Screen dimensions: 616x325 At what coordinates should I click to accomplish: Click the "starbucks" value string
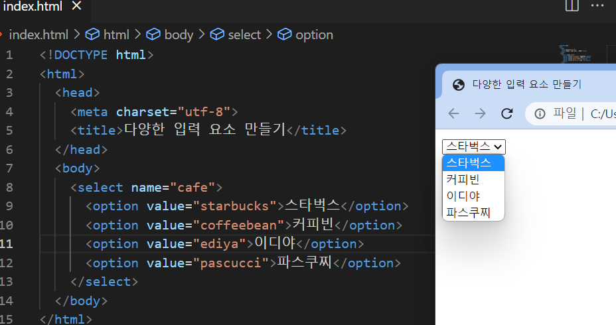point(235,206)
